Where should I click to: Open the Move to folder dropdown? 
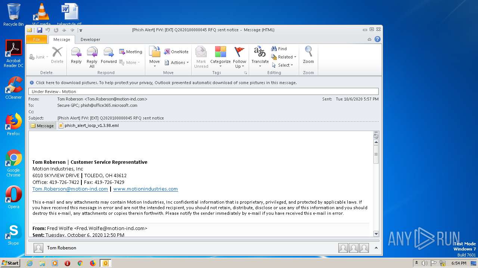155,56
